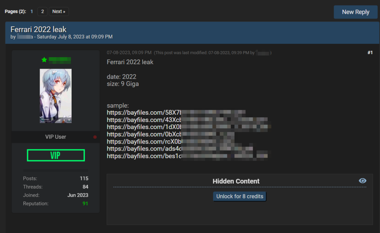Click the Next » pagination button
The height and width of the screenshot is (233, 380).
coord(59,12)
